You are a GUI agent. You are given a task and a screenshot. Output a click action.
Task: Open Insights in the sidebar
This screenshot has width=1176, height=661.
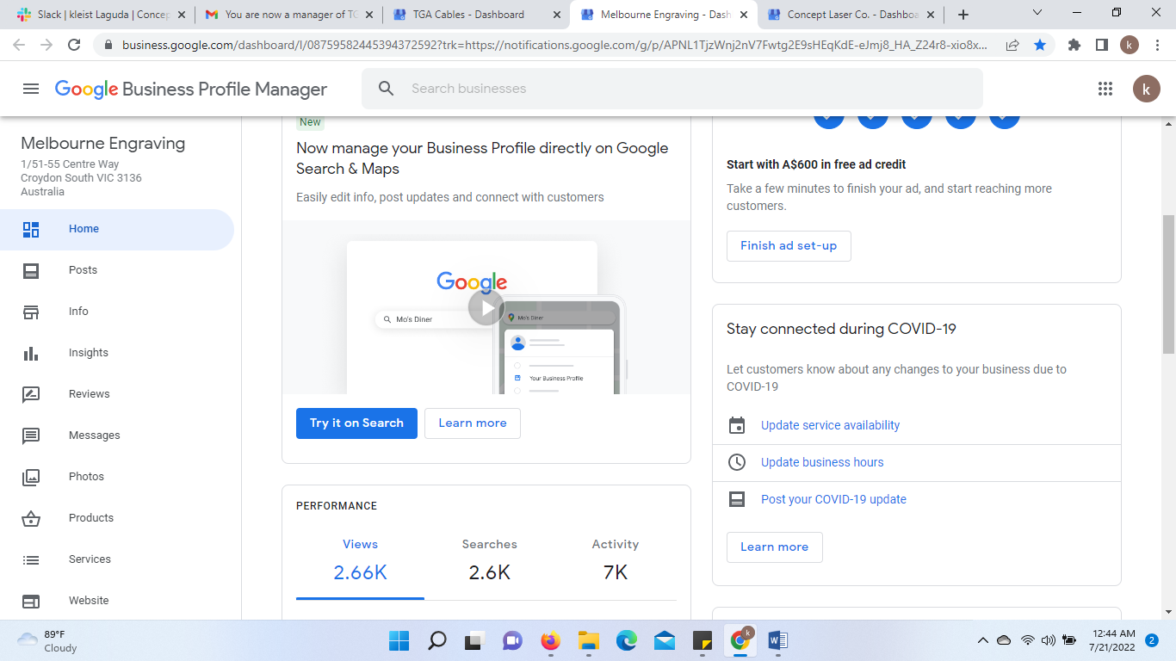[117, 353]
